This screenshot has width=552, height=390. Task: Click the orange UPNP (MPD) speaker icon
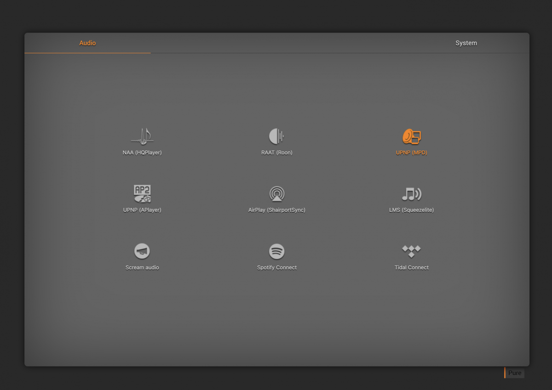click(411, 136)
